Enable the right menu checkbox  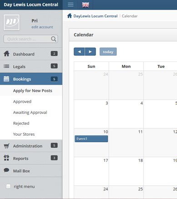8,186
